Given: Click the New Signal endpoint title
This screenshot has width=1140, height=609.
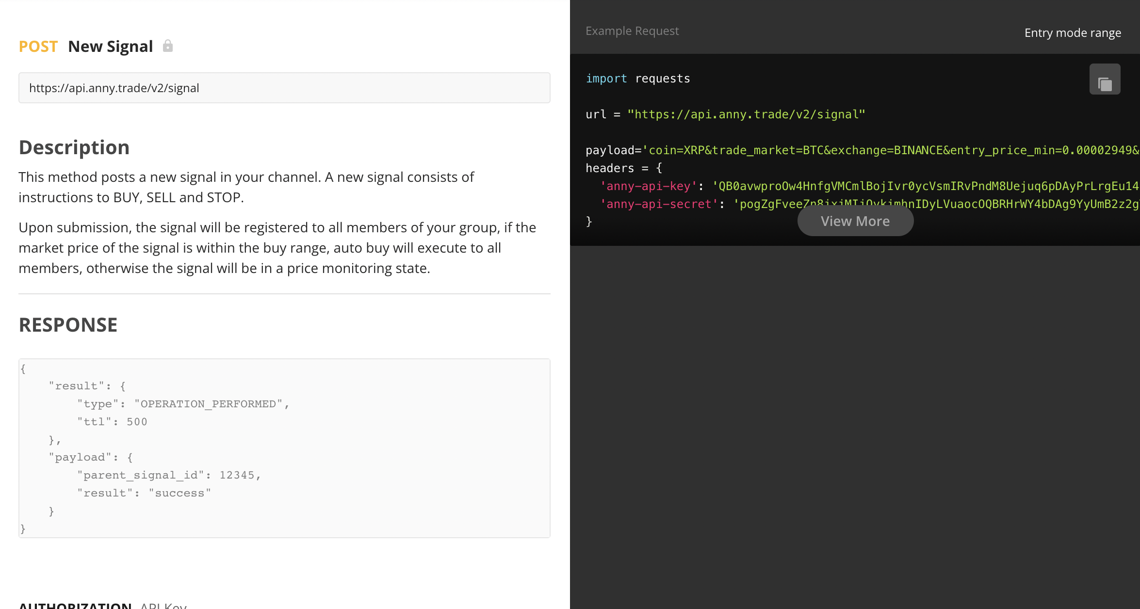Looking at the screenshot, I should pyautogui.click(x=110, y=46).
